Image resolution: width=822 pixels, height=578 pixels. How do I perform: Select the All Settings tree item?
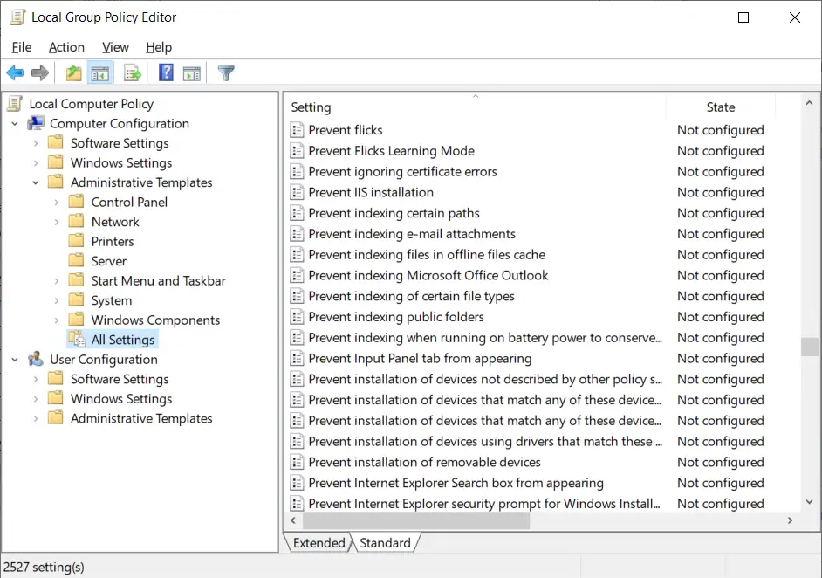point(123,340)
